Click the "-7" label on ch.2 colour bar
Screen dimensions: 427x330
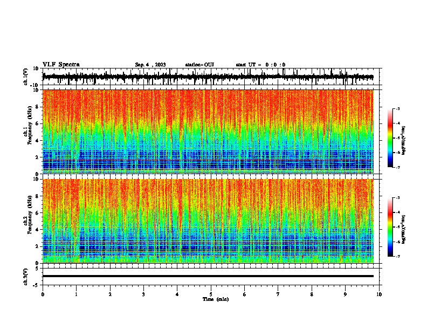[398, 256]
